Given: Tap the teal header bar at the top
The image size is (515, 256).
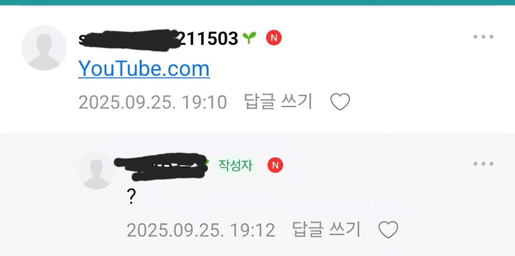Looking at the screenshot, I should click(257, 2).
